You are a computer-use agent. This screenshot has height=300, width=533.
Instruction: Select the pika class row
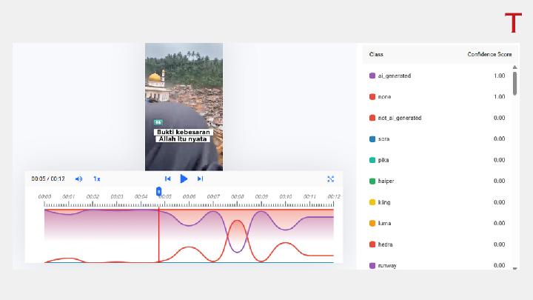pos(437,160)
